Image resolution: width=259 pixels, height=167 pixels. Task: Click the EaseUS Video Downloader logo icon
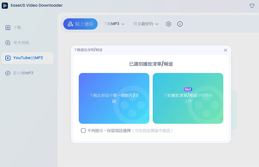[5, 6]
